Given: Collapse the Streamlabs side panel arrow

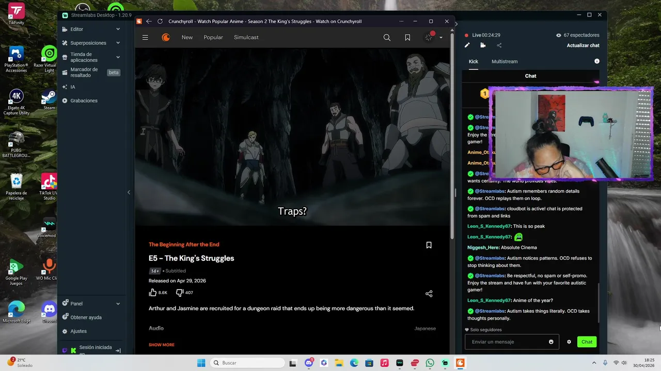Looking at the screenshot, I should tap(129, 192).
